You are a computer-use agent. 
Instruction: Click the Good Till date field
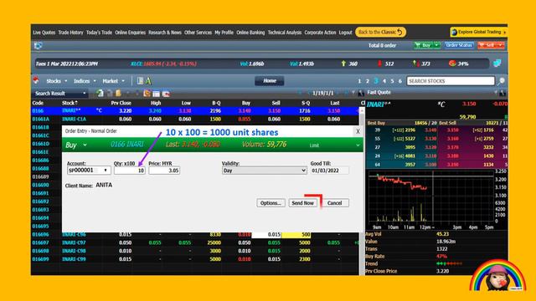pyautogui.click(x=329, y=171)
